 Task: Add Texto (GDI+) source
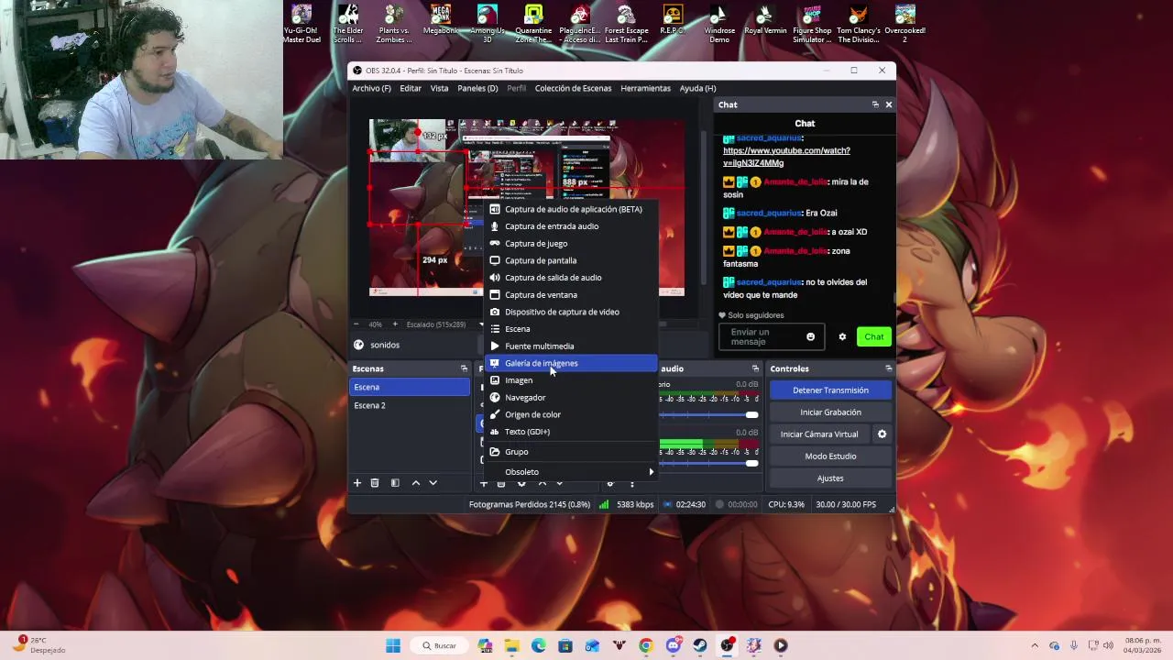tap(571, 432)
